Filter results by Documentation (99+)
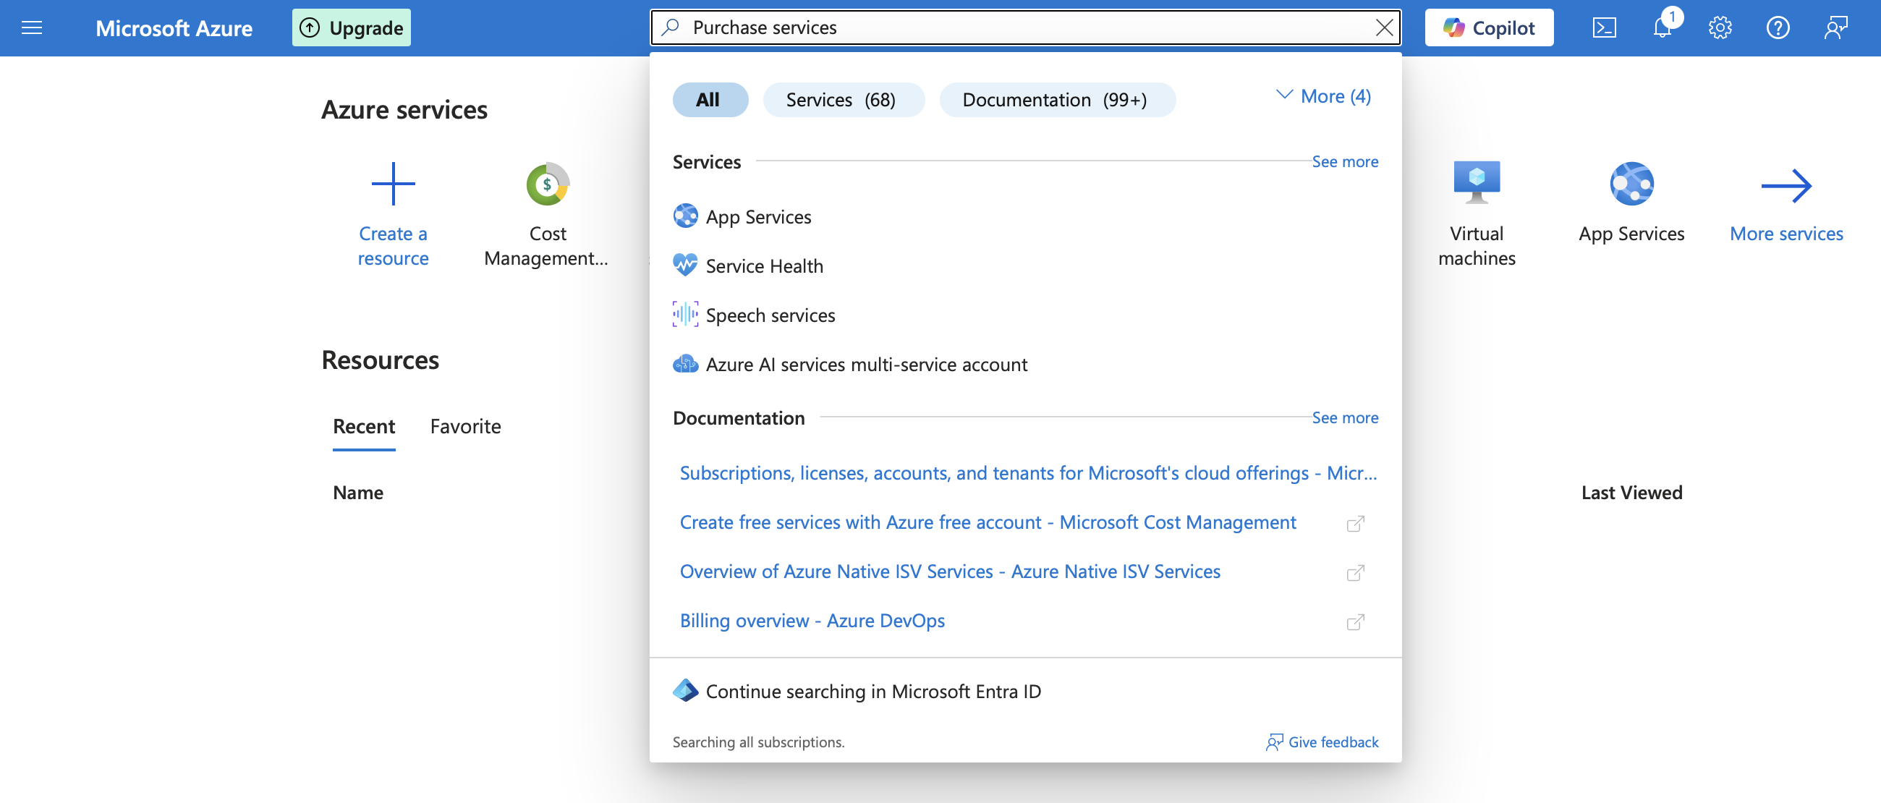The width and height of the screenshot is (1881, 803). [1056, 99]
